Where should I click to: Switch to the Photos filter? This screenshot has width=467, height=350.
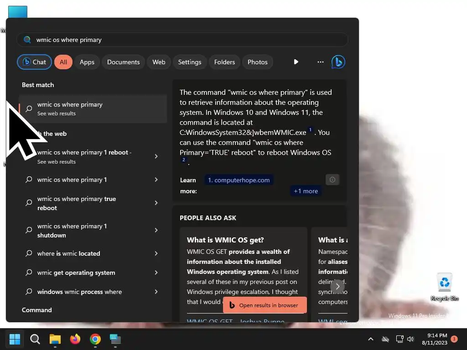pyautogui.click(x=258, y=62)
